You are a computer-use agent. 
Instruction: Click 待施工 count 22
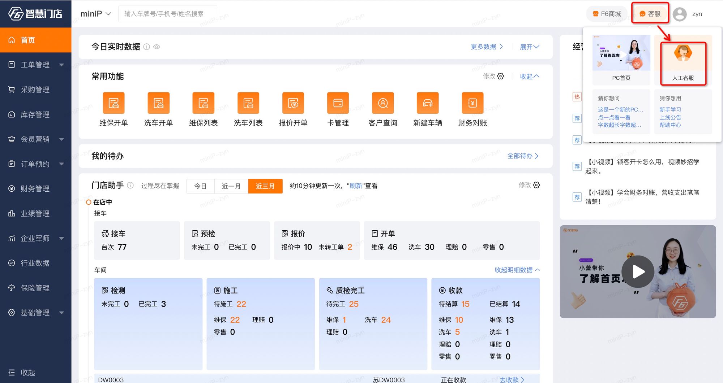point(241,304)
